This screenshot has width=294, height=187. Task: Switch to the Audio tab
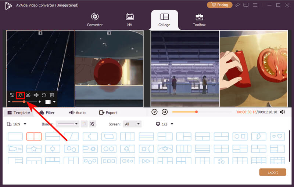pos(77,113)
